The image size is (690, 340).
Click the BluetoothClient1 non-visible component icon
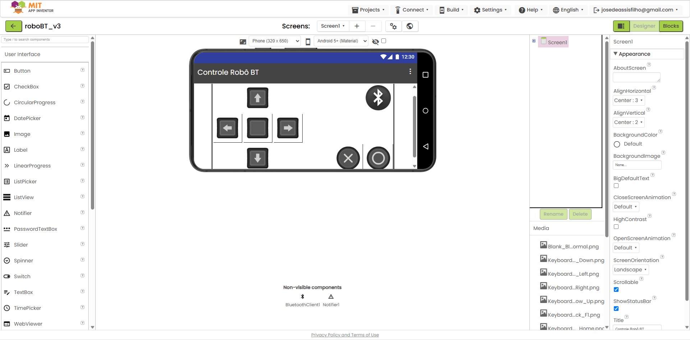pyautogui.click(x=302, y=297)
